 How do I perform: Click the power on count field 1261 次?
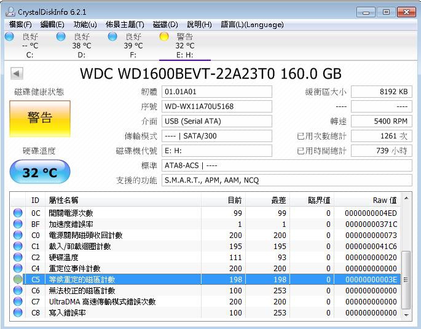pyautogui.click(x=382, y=136)
